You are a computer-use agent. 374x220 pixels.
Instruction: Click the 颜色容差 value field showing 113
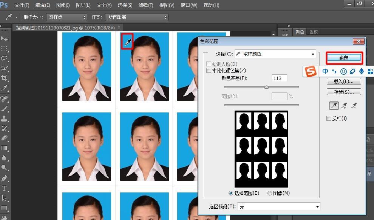279,78
